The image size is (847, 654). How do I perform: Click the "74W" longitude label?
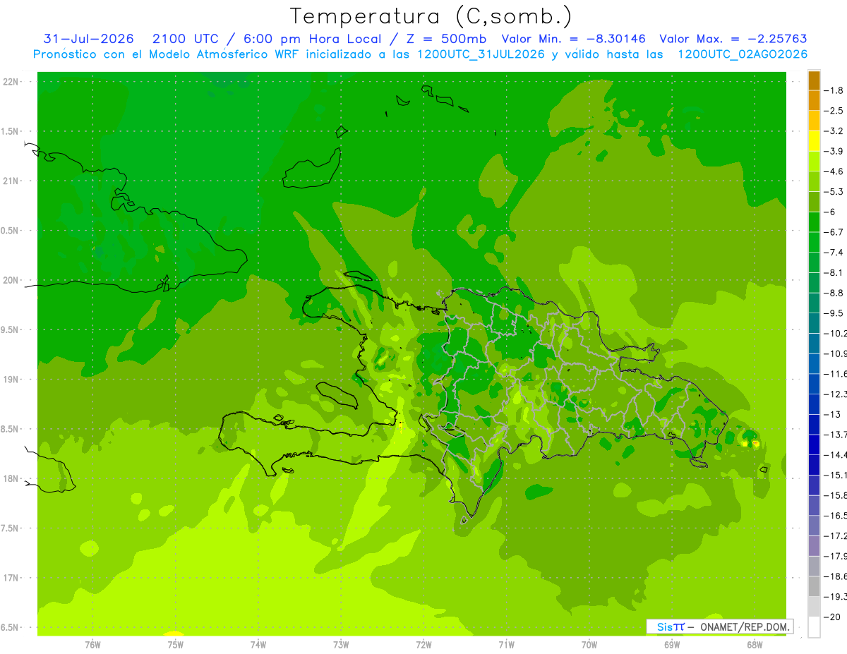click(x=258, y=645)
